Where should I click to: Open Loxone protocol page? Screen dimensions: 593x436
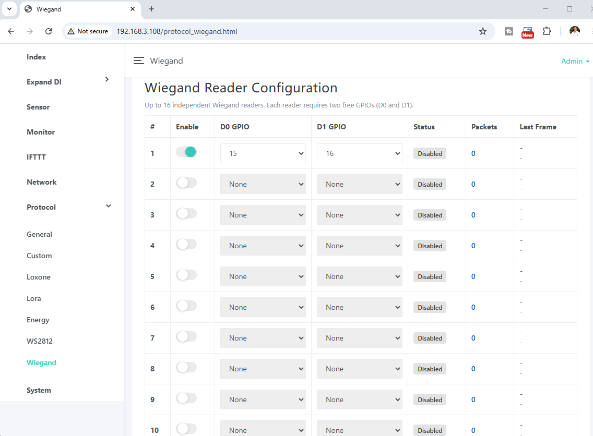point(39,277)
